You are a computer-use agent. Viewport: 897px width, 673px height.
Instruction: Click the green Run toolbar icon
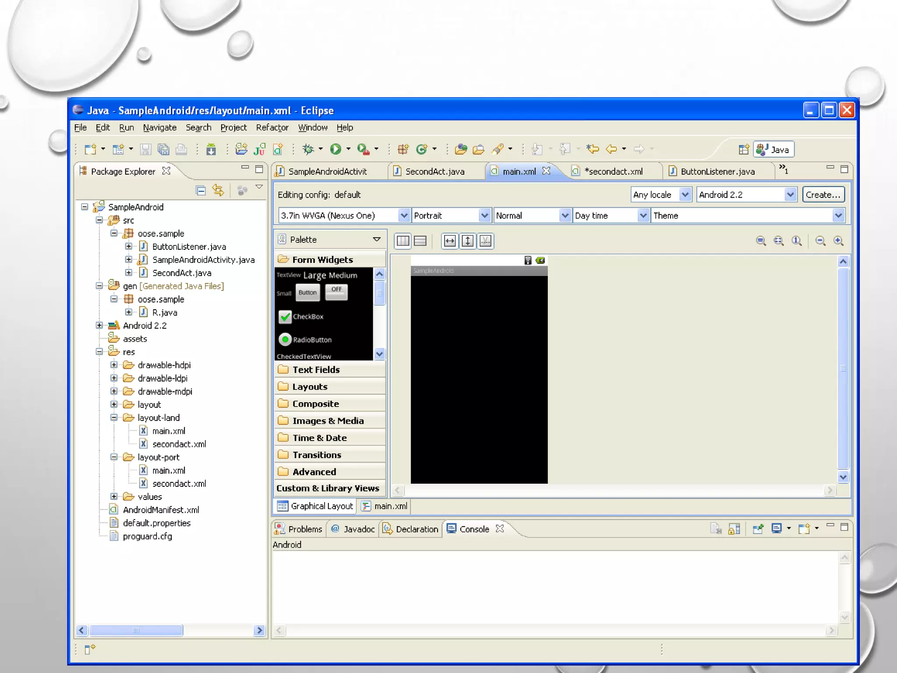pos(335,149)
